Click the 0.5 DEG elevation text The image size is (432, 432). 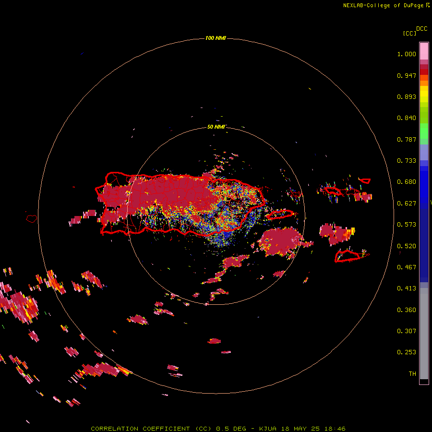[232, 429]
